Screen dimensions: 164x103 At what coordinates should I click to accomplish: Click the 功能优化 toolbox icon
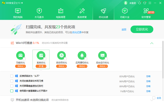coord(20,55)
